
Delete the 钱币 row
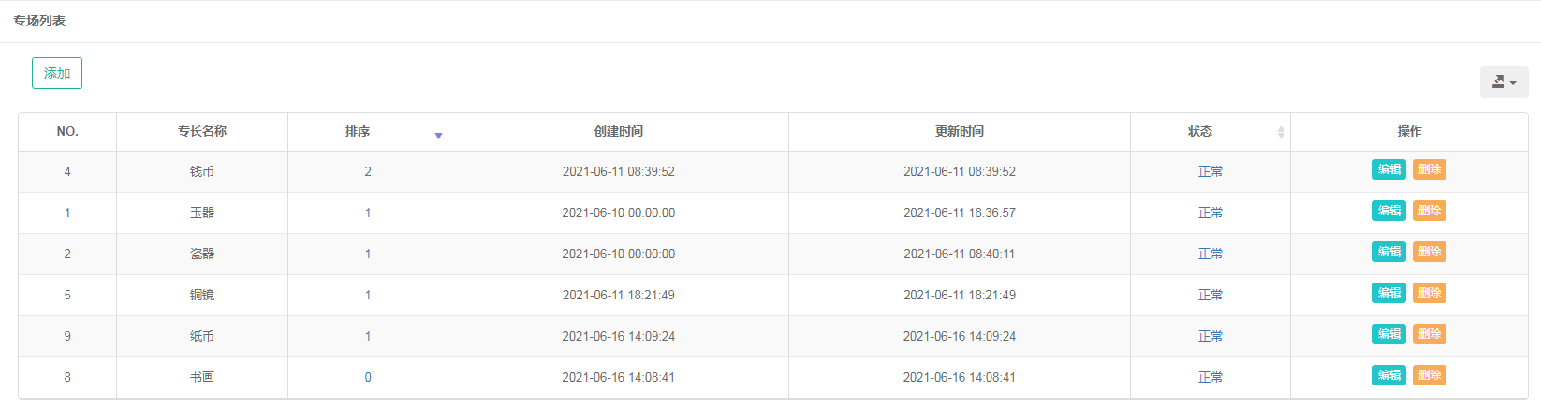coord(1430,169)
